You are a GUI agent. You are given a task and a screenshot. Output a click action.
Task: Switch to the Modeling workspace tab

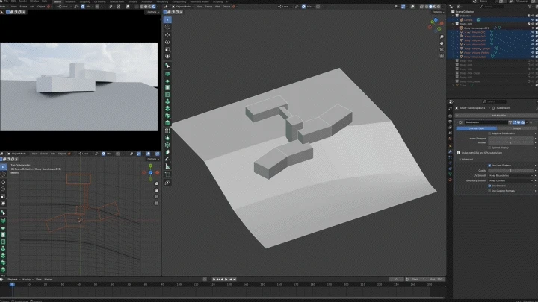coord(70,1)
